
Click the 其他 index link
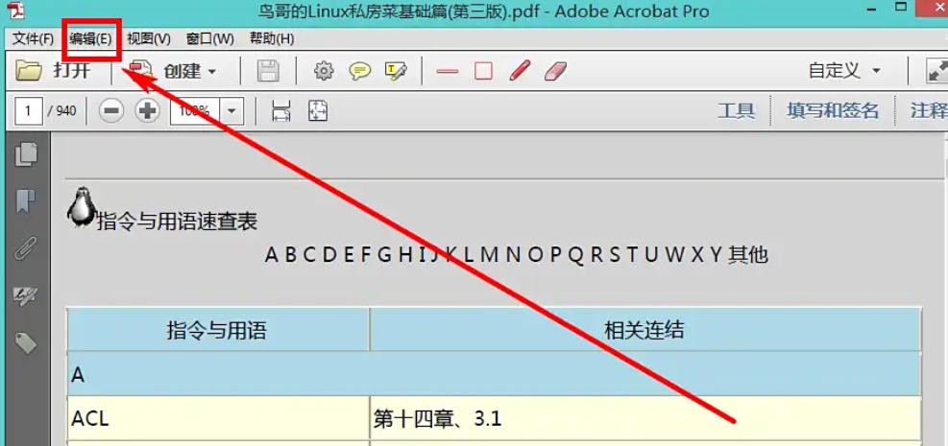(748, 255)
